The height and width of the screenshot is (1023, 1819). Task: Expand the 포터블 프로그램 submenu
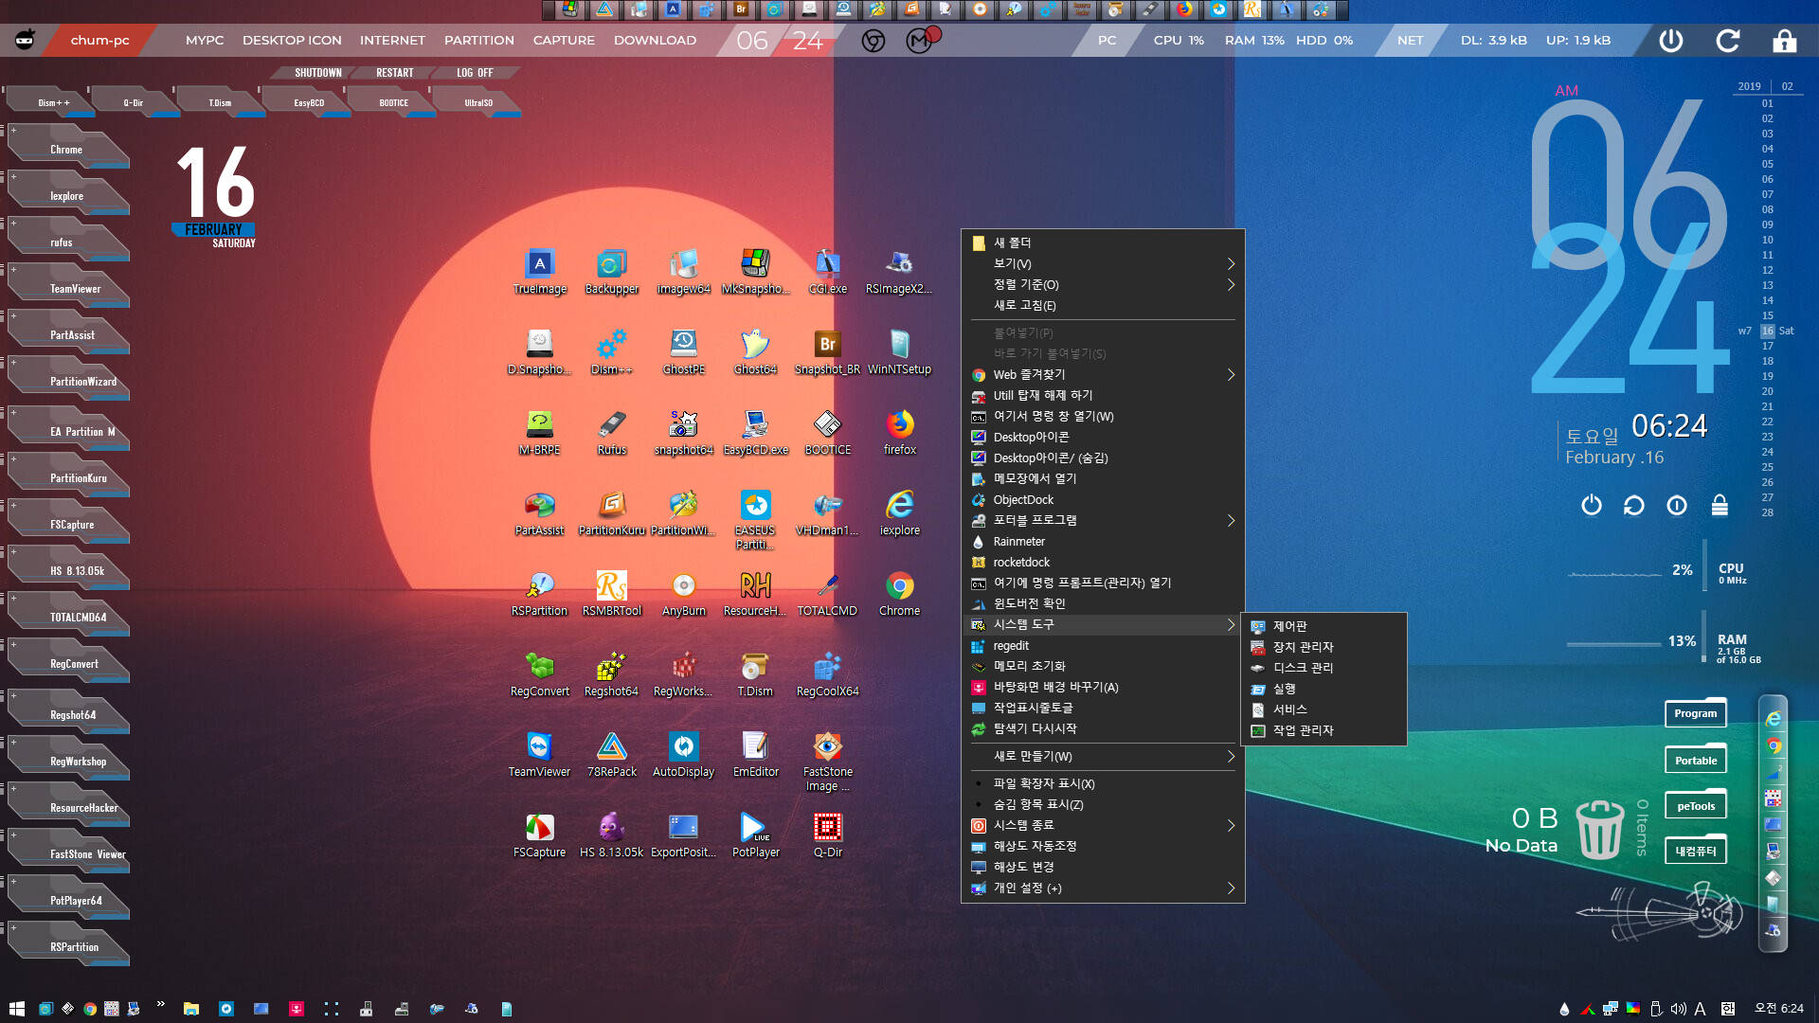point(1103,520)
